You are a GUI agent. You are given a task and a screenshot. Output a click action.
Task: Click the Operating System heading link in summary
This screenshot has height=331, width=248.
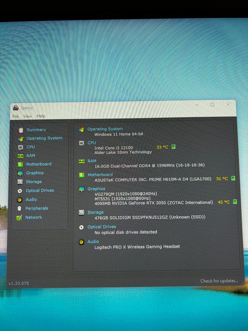(105, 129)
